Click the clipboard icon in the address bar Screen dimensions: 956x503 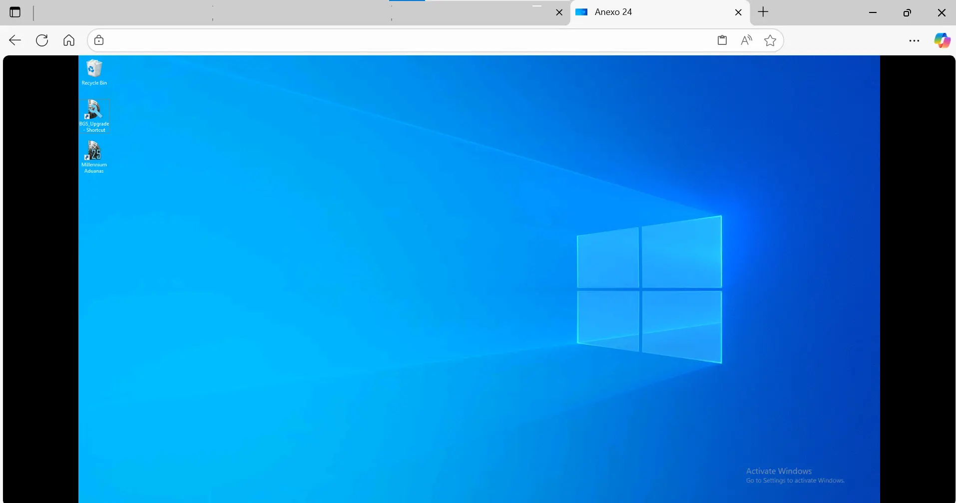click(x=722, y=40)
